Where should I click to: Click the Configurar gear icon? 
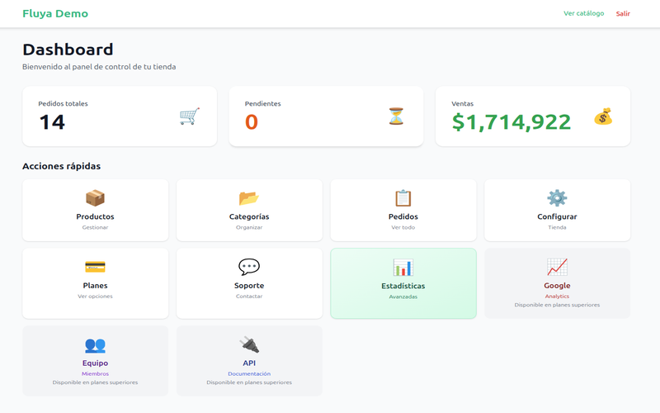(557, 198)
